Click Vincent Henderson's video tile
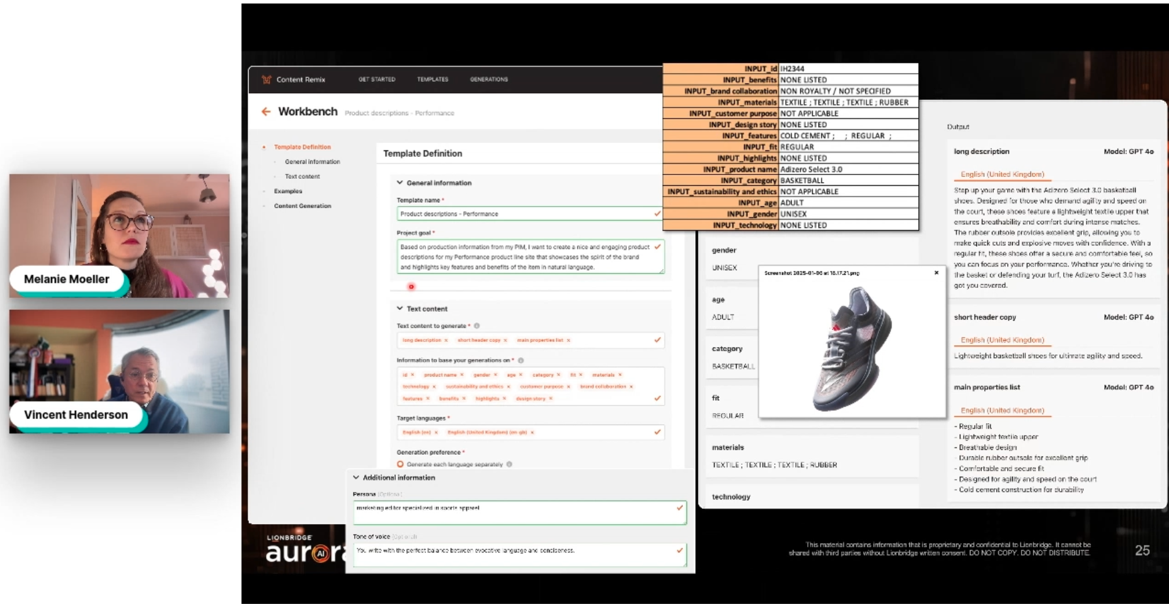The width and height of the screenshot is (1169, 604). point(120,371)
